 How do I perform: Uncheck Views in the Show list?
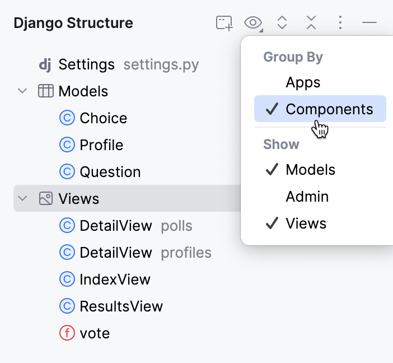[306, 224]
